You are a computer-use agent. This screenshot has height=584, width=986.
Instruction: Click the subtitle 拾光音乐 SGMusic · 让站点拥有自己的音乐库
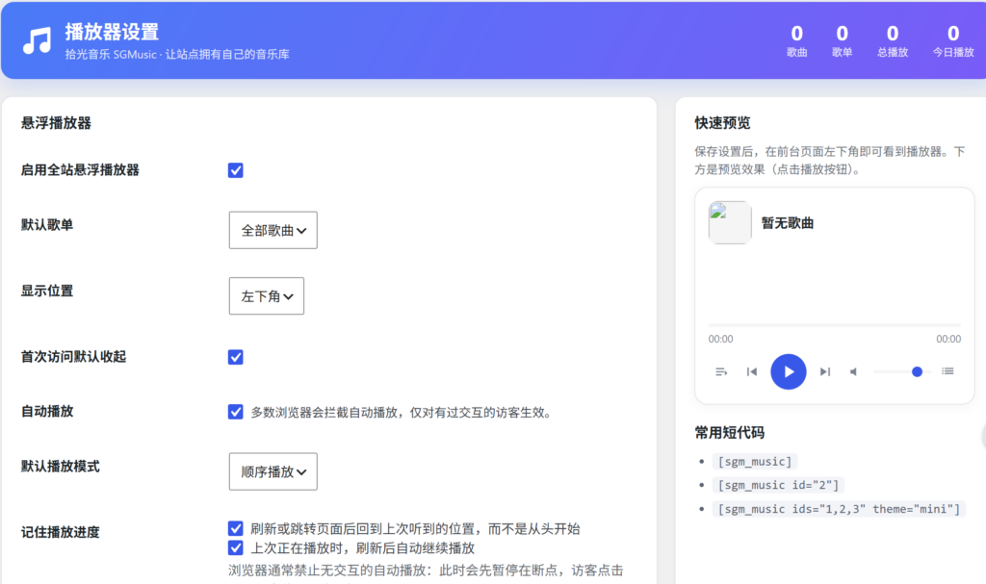[177, 55]
